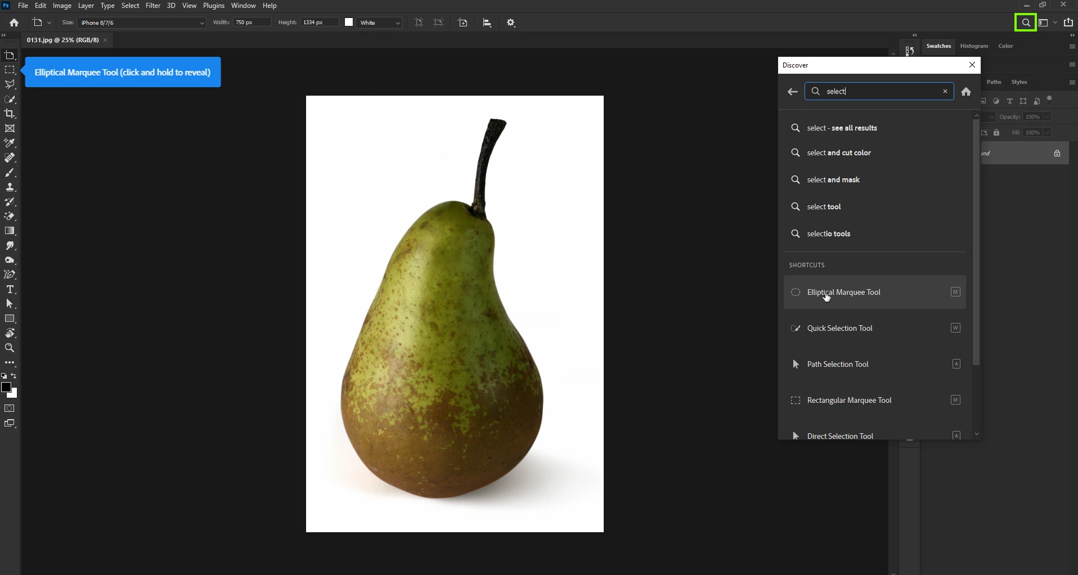This screenshot has height=575, width=1078.
Task: Switch foreground and background colors
Action: coord(14,376)
